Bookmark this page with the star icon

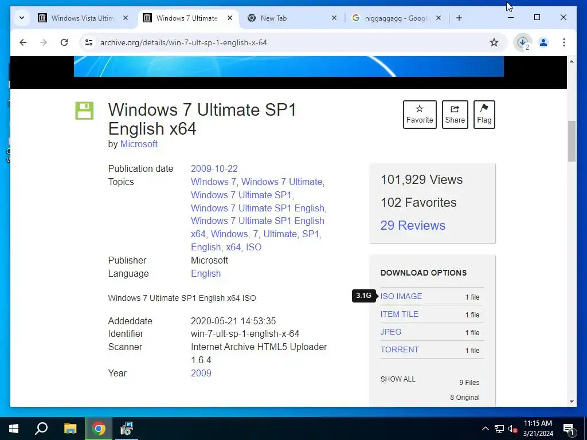tap(494, 42)
